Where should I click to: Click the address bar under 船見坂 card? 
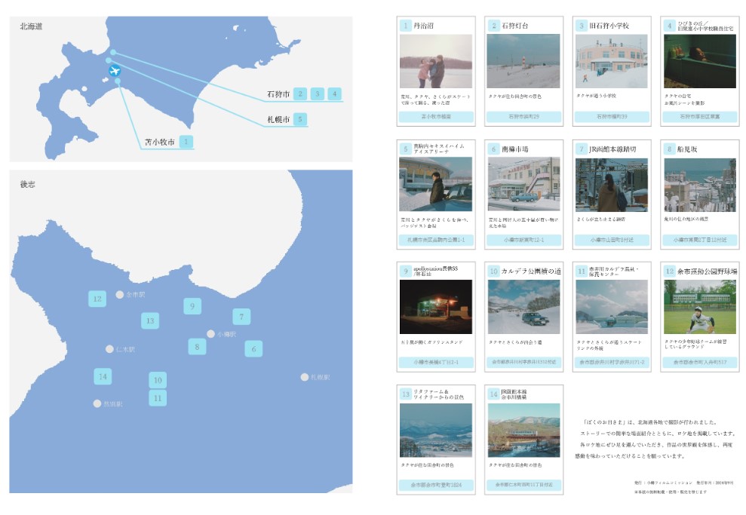(699, 240)
